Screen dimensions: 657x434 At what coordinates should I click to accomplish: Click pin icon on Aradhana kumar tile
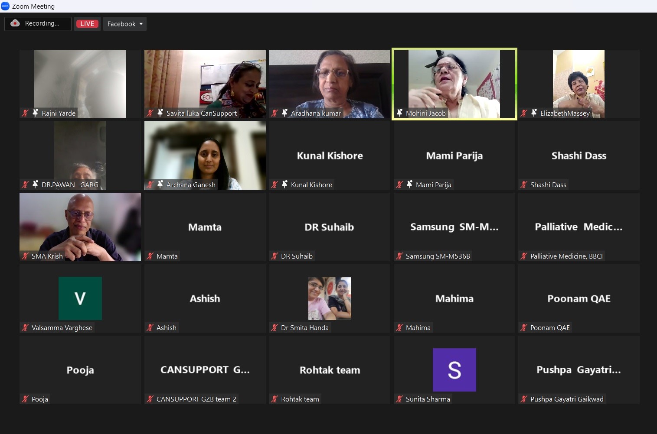click(x=284, y=113)
